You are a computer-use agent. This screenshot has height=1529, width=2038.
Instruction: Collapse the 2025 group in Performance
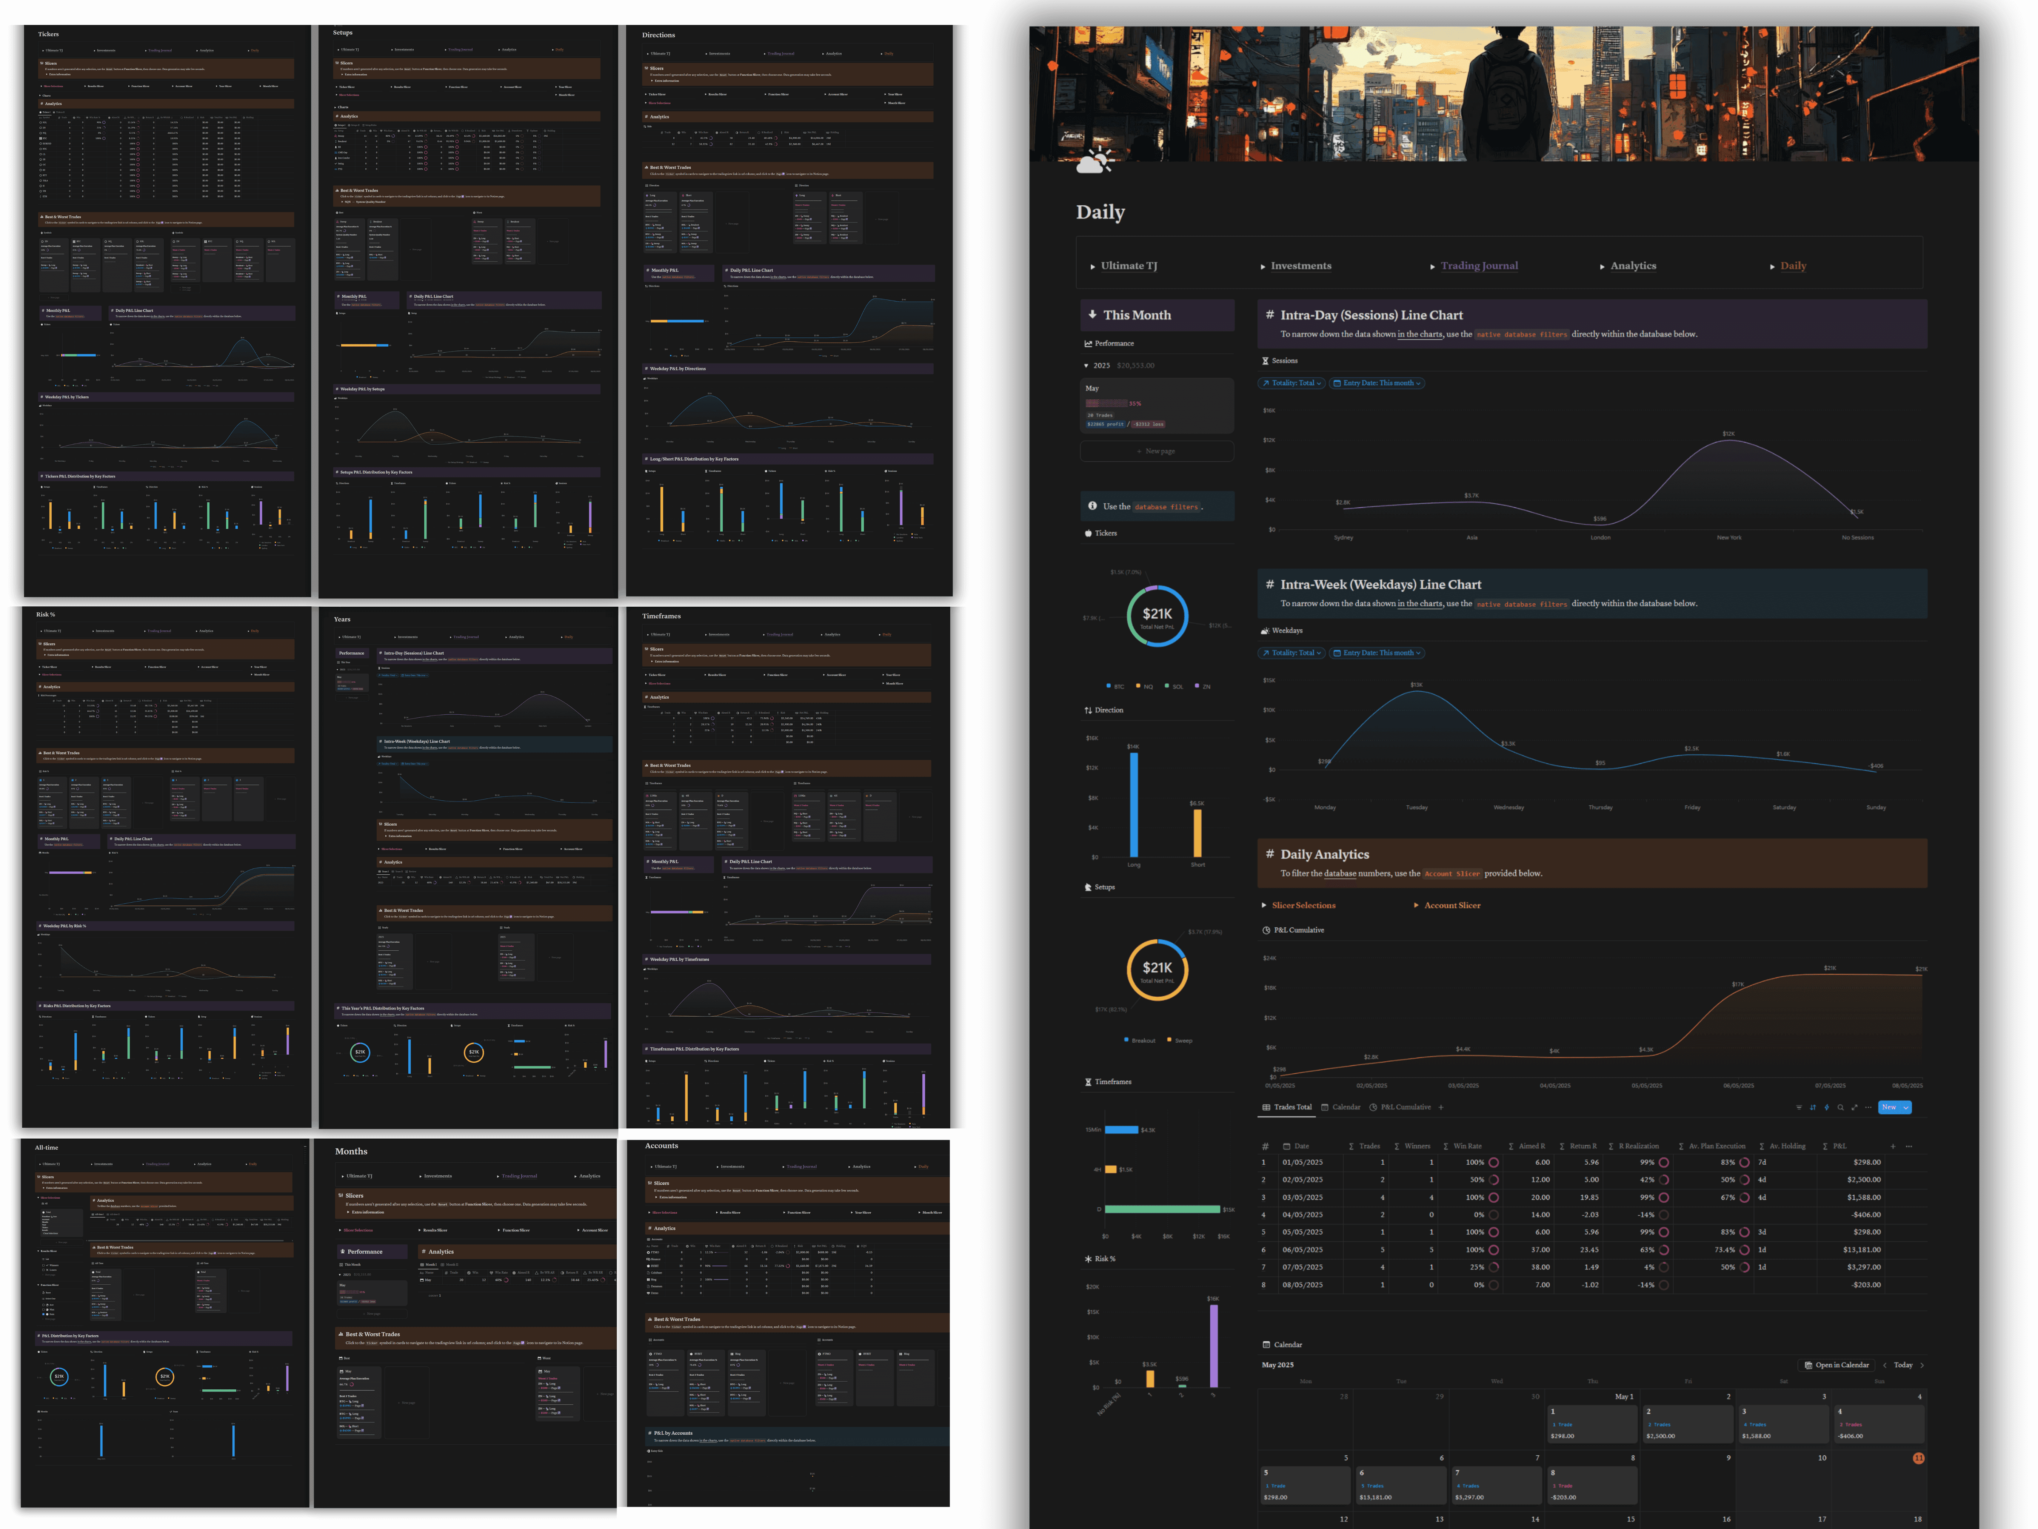[x=1086, y=366]
